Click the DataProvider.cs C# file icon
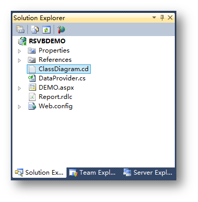Viewport: 198px width, 202px height. coord(32,78)
